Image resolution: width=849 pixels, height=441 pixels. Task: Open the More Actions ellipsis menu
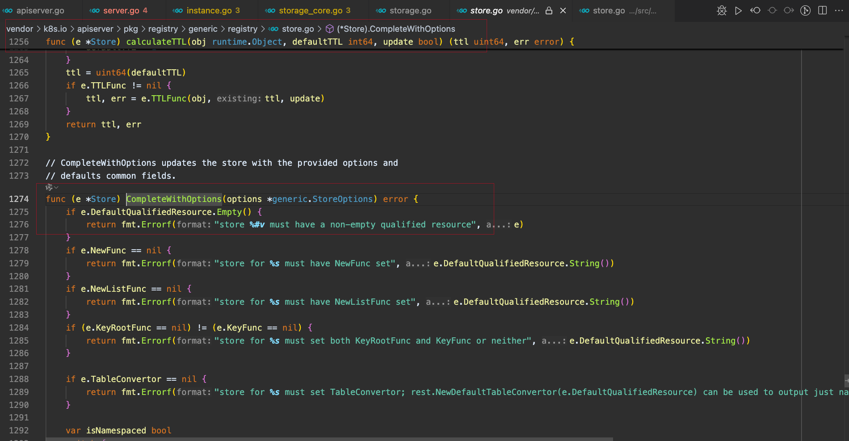[839, 10]
